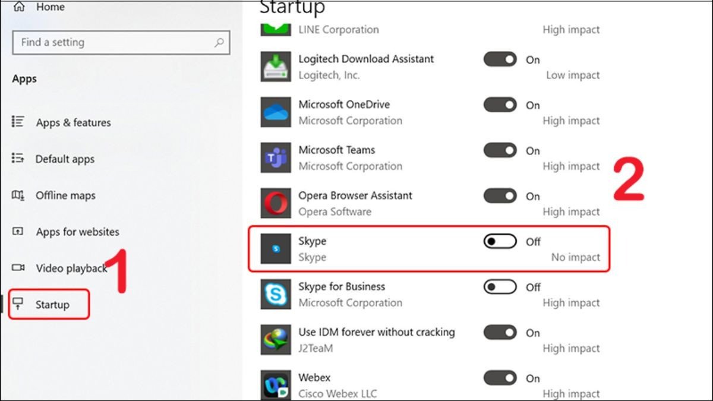This screenshot has width=713, height=401.
Task: Go to Default apps settings
Action: pos(67,159)
